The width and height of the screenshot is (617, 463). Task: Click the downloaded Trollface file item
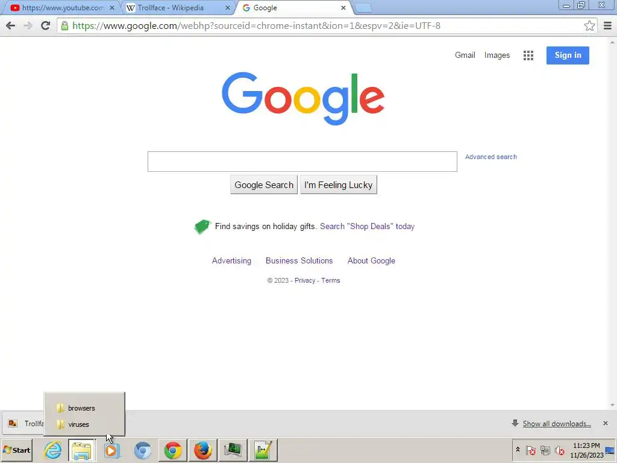tap(24, 424)
